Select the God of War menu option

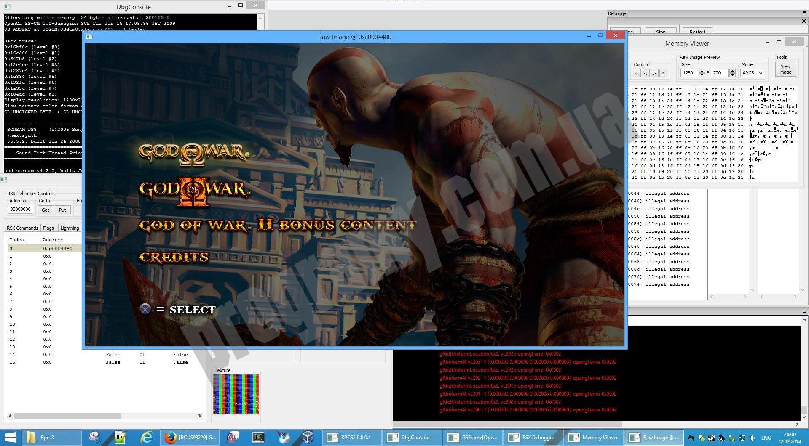(x=194, y=154)
